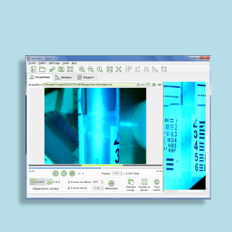Click the Extraire image icon
This screenshot has height=232, width=232.
(131, 182)
